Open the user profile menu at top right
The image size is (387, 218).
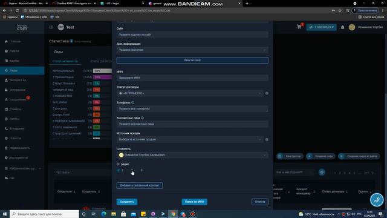click(366, 27)
